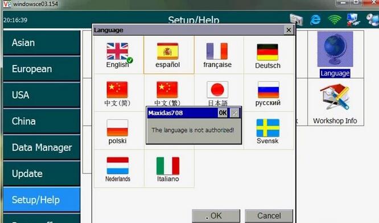
Task: Open Internet Explorer icon in top bar
Action: pos(315,20)
